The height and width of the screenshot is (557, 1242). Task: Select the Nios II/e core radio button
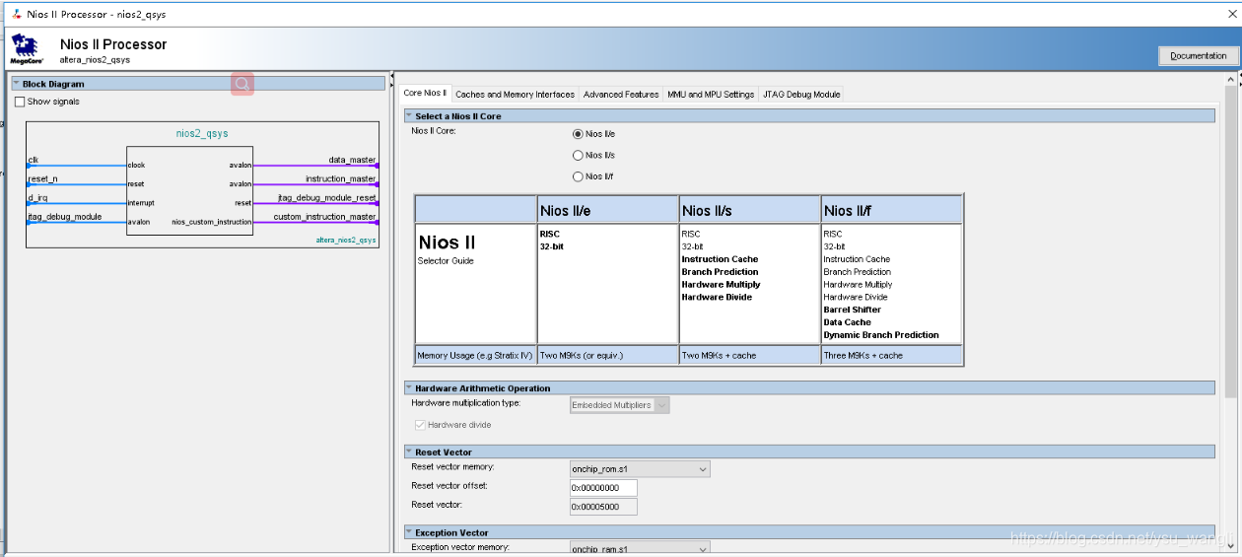coord(578,134)
